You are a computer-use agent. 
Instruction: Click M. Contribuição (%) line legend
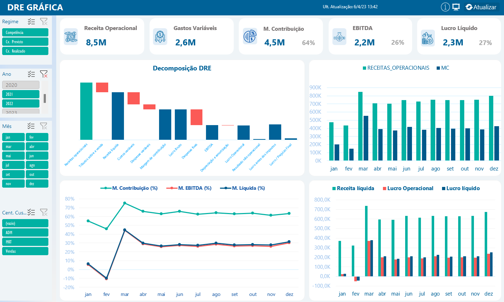[x=129, y=188]
